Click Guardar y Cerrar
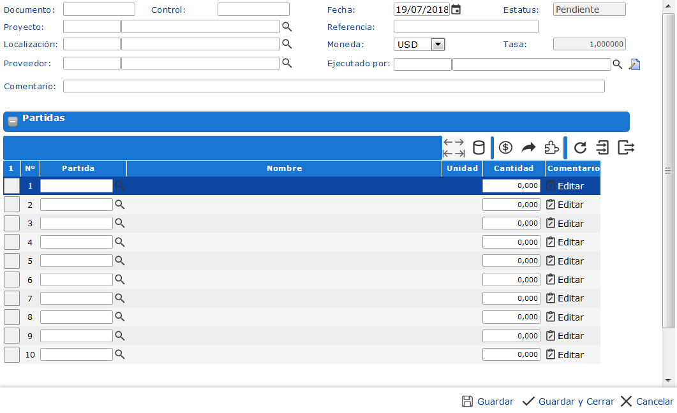The image size is (677, 413). 568,402
